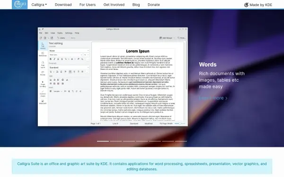The image size is (284, 177).
Task: Select the Shape handling tool in Words sidebar
Action: pos(43,84)
